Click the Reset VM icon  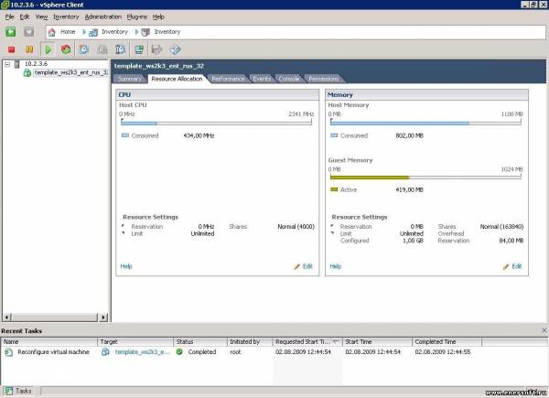point(66,49)
